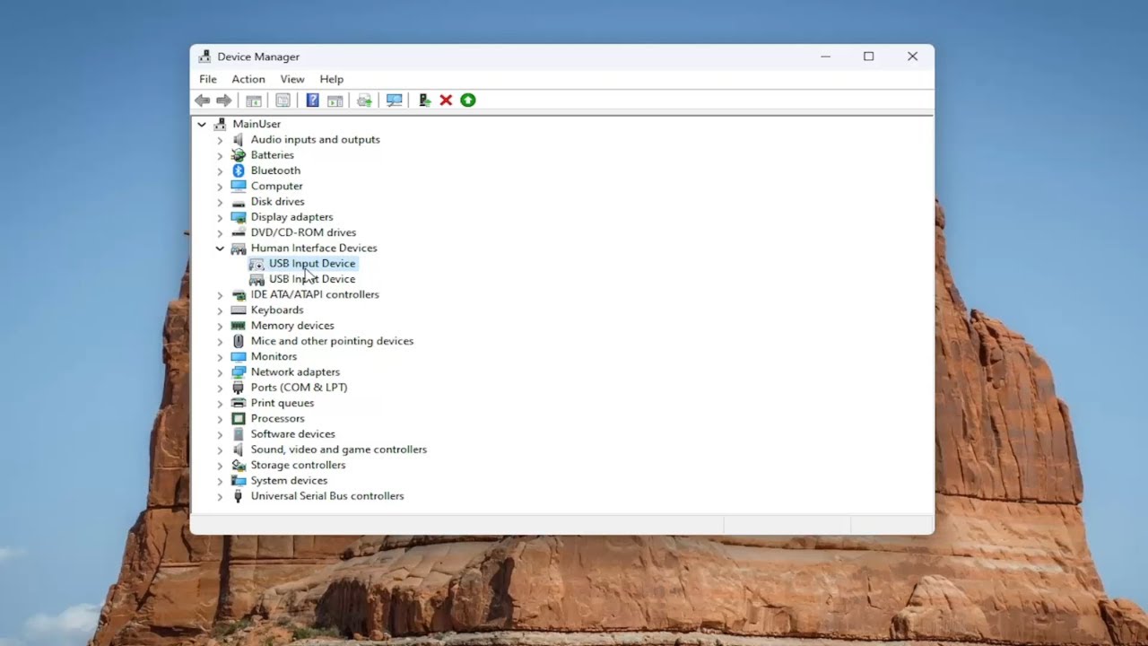Click the Universal Serial Bus controllers icon
Image resolution: width=1148 pixels, height=646 pixels.
pos(239,496)
